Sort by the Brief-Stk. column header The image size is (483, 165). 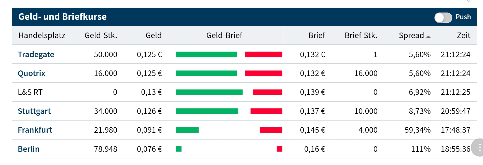pos(361,35)
